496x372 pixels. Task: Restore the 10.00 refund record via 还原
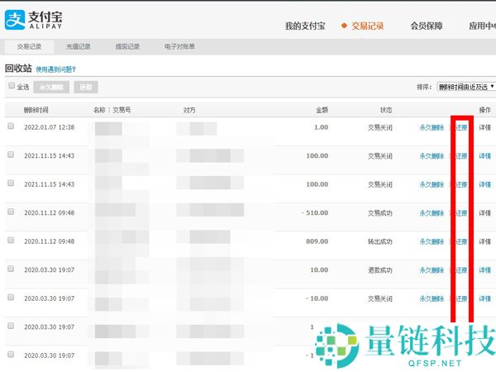click(461, 269)
